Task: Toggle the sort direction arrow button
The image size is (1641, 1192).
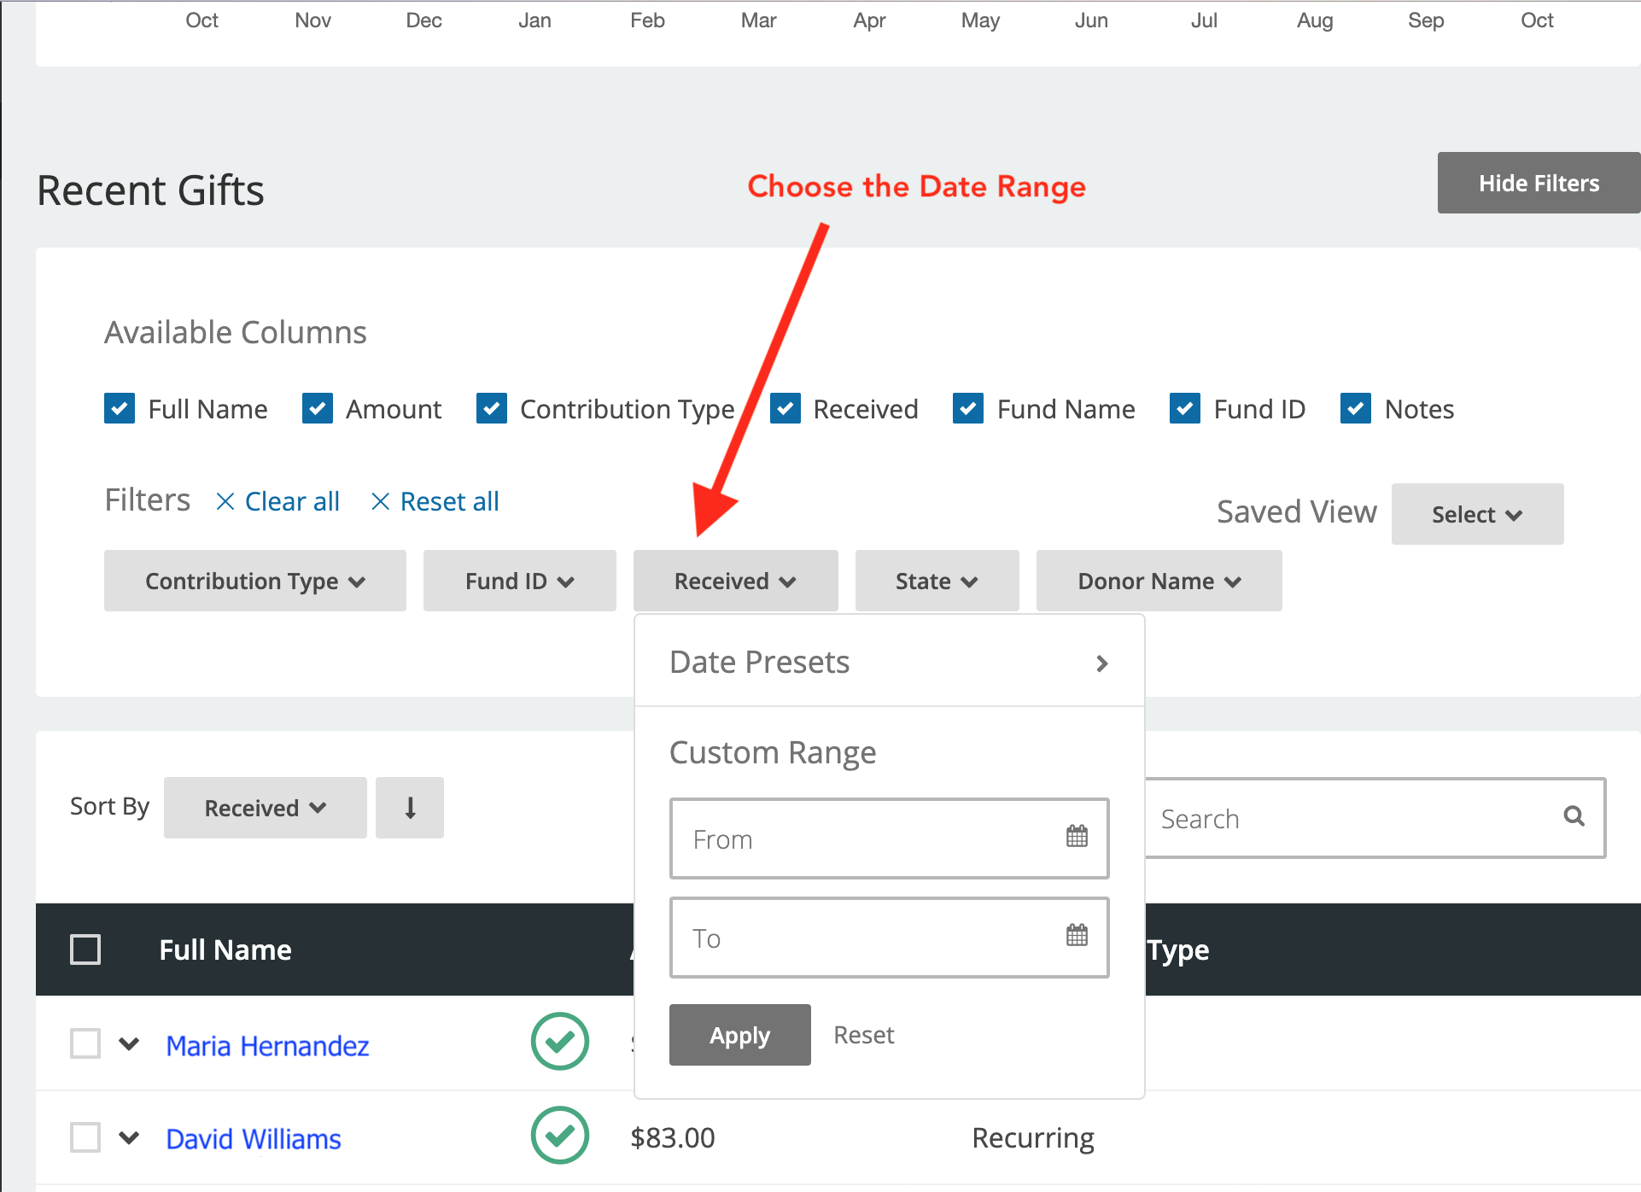Action: (x=410, y=808)
